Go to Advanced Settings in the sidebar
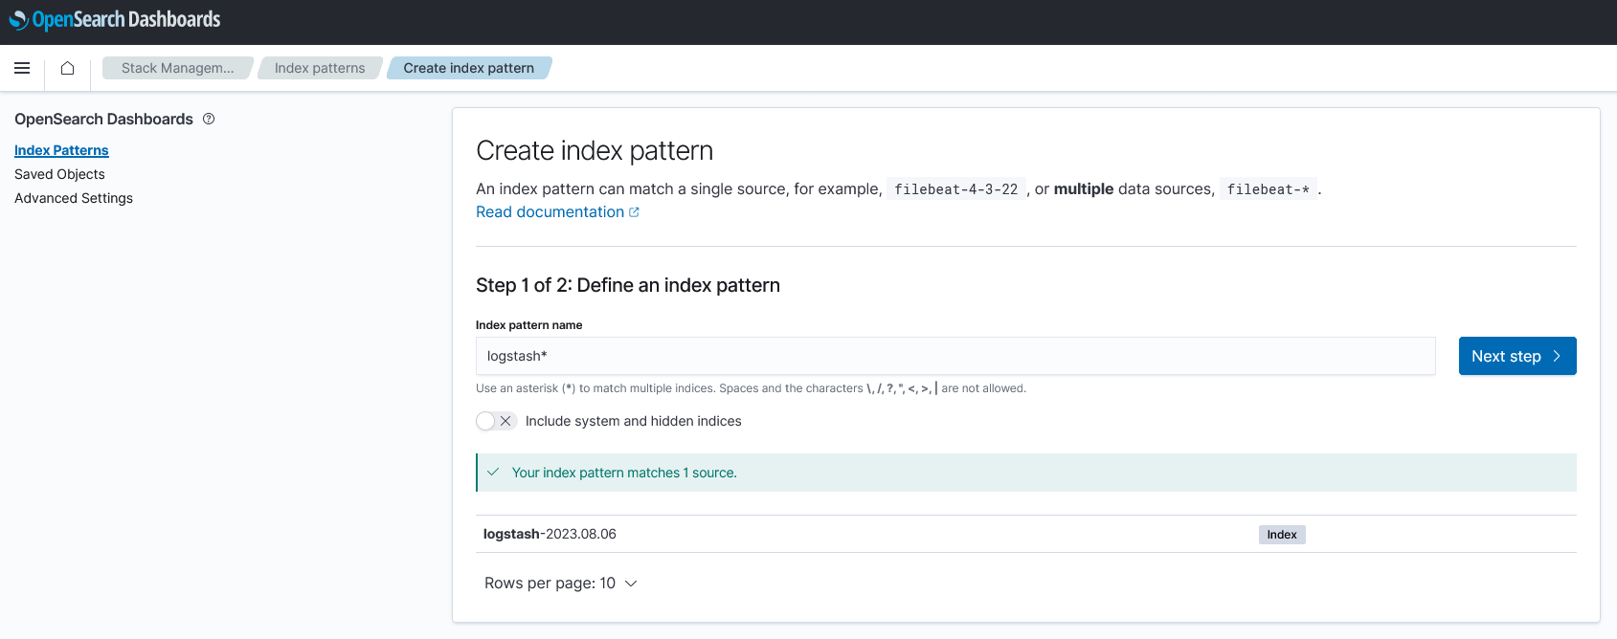 coord(74,198)
